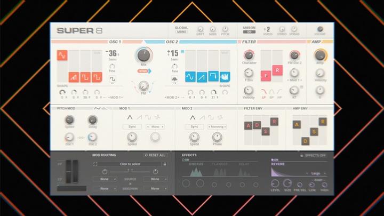
Task: Click the Super 8 logo
Action: (x=79, y=30)
